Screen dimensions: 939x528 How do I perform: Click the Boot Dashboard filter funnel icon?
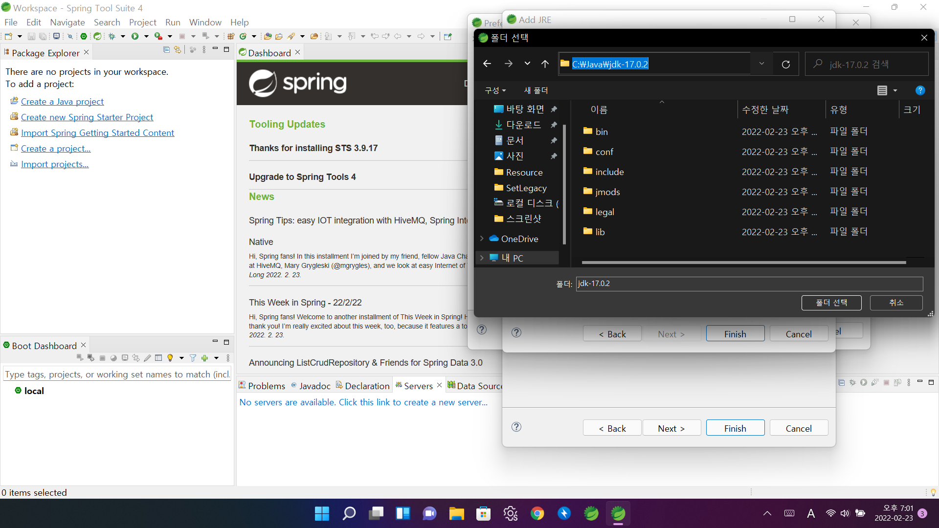(193, 358)
